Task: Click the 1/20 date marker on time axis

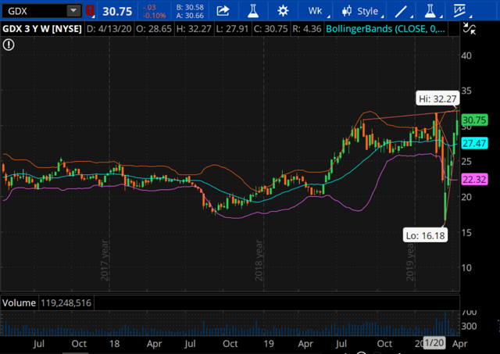Action: [x=434, y=343]
